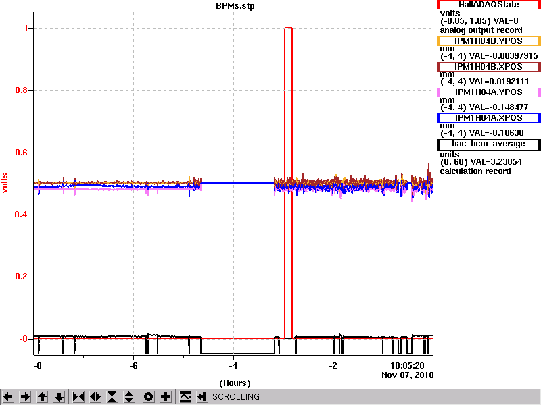Image resolution: width=541 pixels, height=405 pixels.
Task: Select the IPM1H04B.YPOS curve legend
Action: pyautogui.click(x=488, y=41)
